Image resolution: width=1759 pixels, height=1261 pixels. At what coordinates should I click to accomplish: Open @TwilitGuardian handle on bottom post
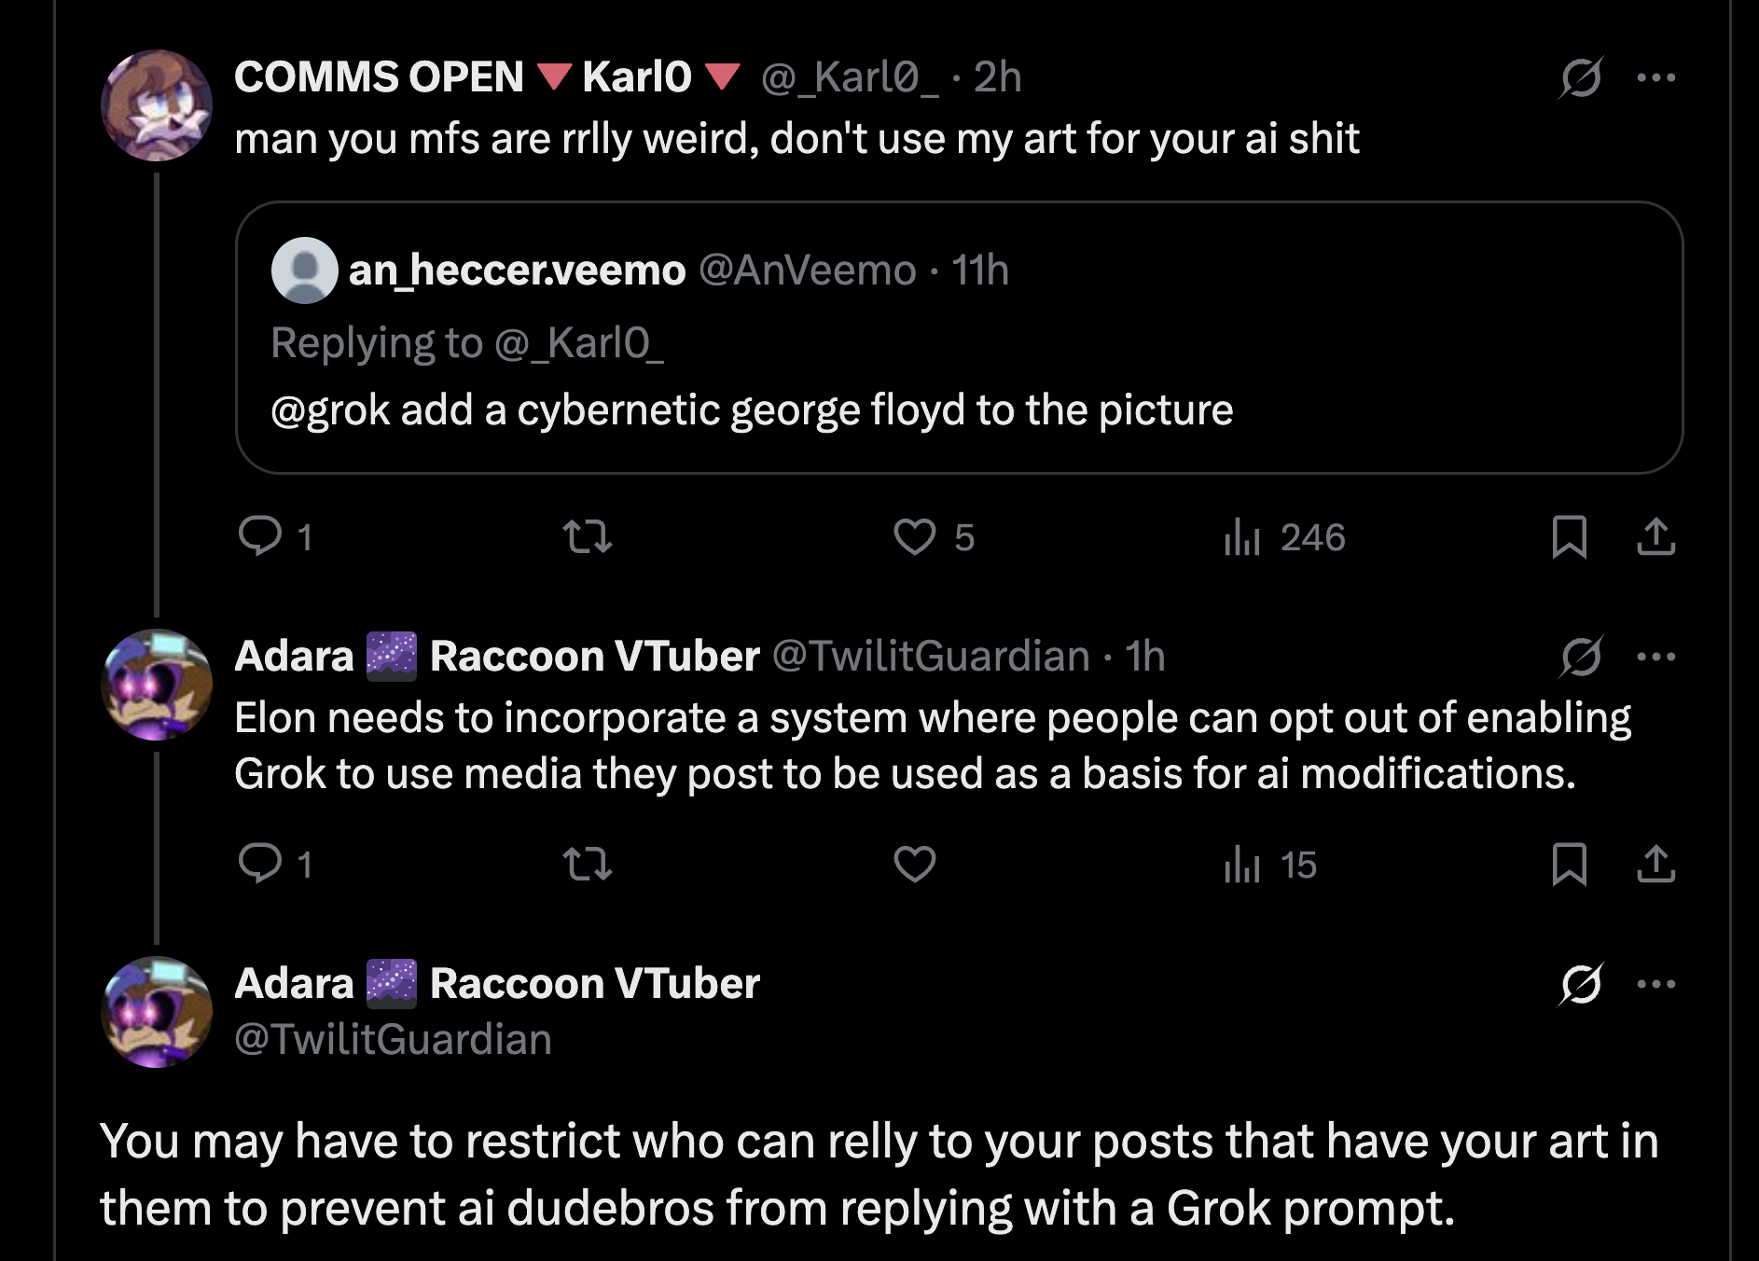393,1039
